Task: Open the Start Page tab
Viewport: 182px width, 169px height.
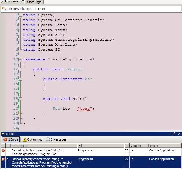Action: click(34, 2)
